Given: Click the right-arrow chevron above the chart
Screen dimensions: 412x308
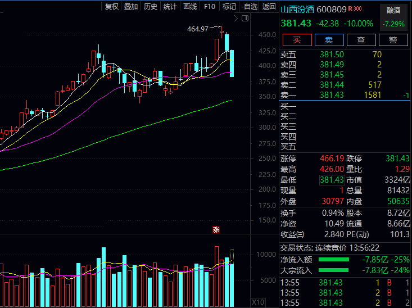Looking at the screenshot, I should click(236, 18).
